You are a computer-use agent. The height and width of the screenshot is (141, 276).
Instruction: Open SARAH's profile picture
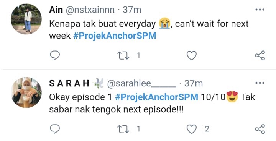[26, 92]
